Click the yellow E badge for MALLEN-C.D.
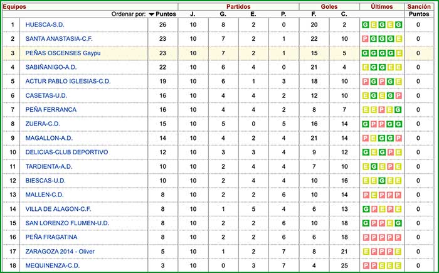439x273 pixels. click(374, 195)
